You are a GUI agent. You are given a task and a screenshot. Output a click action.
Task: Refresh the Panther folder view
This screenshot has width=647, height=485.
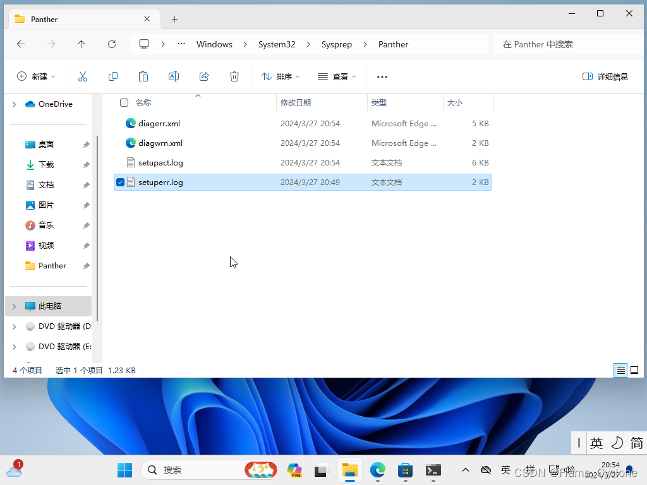point(112,44)
